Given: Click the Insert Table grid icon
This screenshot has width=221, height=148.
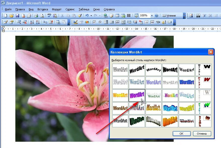Looking at the screenshot, I should [117, 16].
